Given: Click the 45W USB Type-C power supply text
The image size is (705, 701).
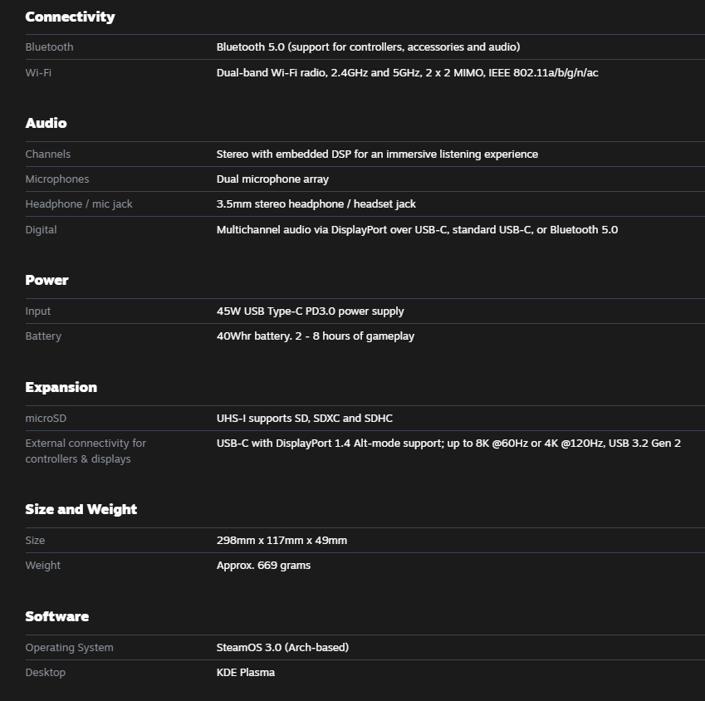Looking at the screenshot, I should click(x=310, y=311).
